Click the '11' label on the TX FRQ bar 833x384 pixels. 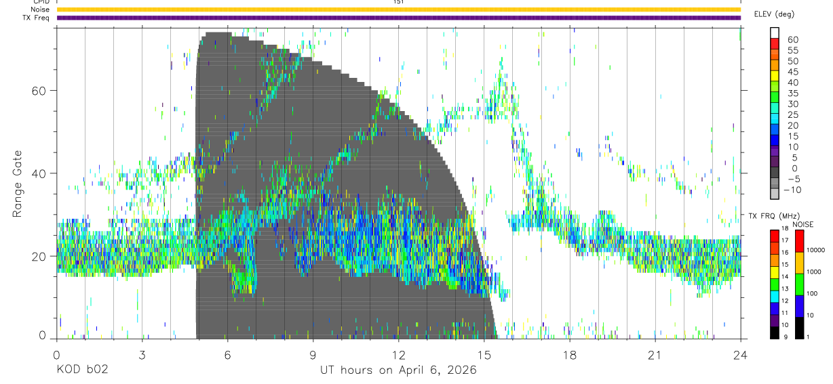click(x=785, y=313)
